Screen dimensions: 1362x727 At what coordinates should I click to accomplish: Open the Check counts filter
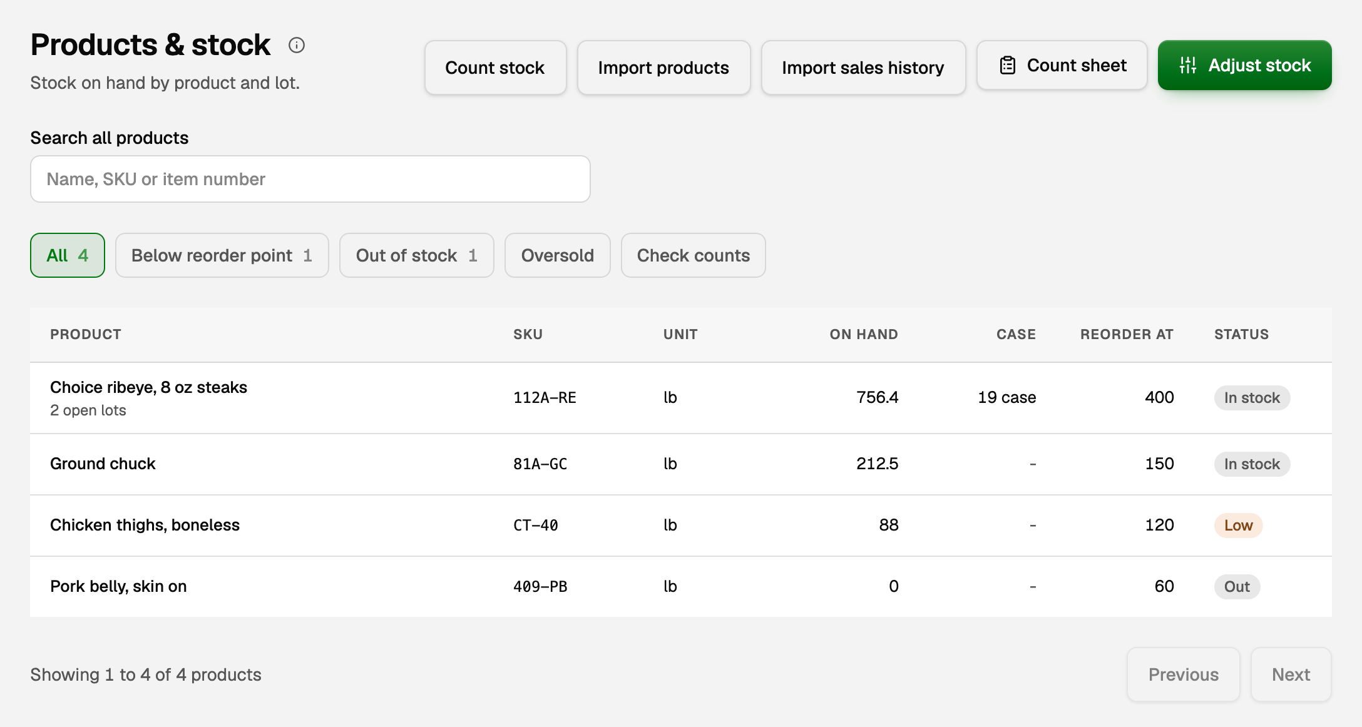click(694, 255)
